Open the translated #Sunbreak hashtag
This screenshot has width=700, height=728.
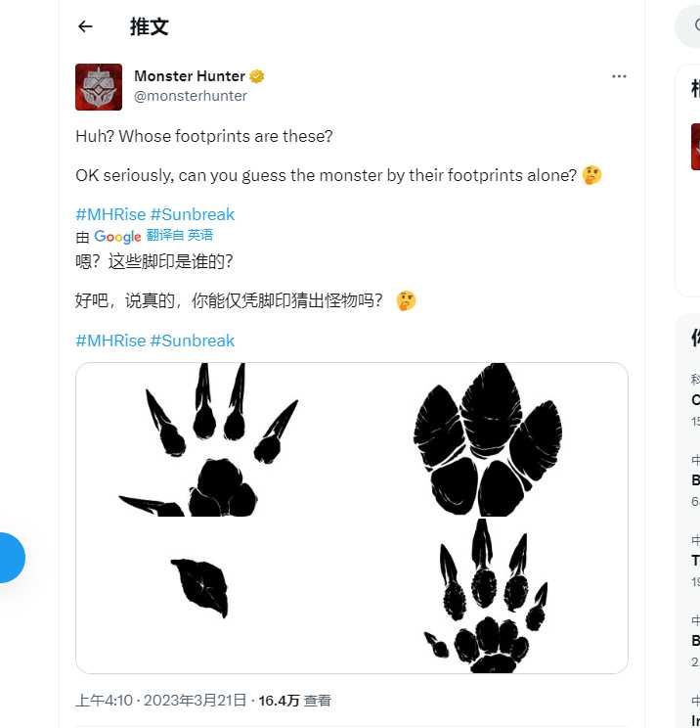(193, 341)
